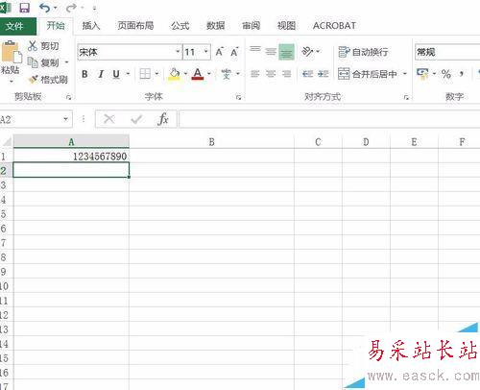Apply percent style
Image resolution: width=480 pixels, height=390 pixels.
coord(446,74)
